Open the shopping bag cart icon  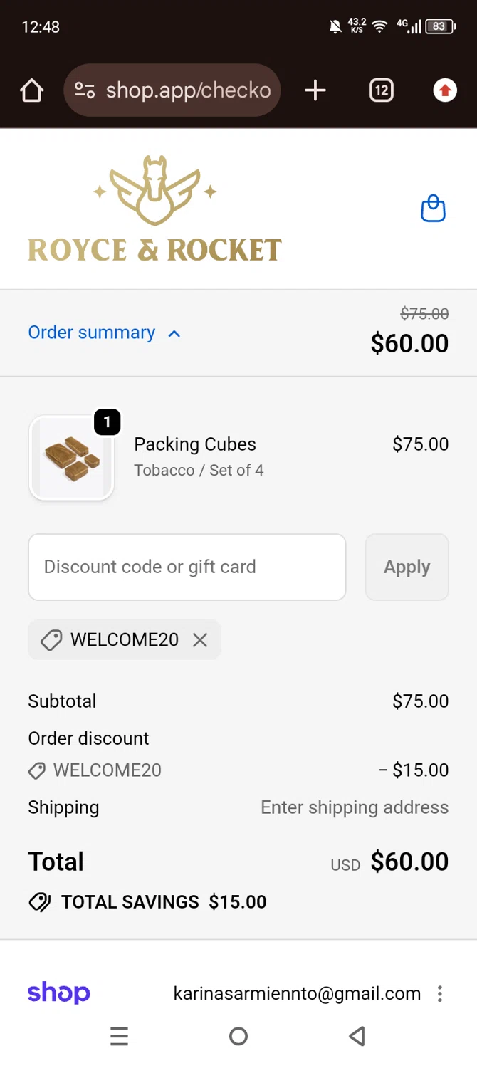tap(433, 209)
